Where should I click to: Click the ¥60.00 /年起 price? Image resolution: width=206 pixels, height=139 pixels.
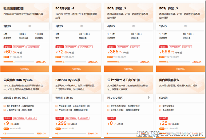13,52
